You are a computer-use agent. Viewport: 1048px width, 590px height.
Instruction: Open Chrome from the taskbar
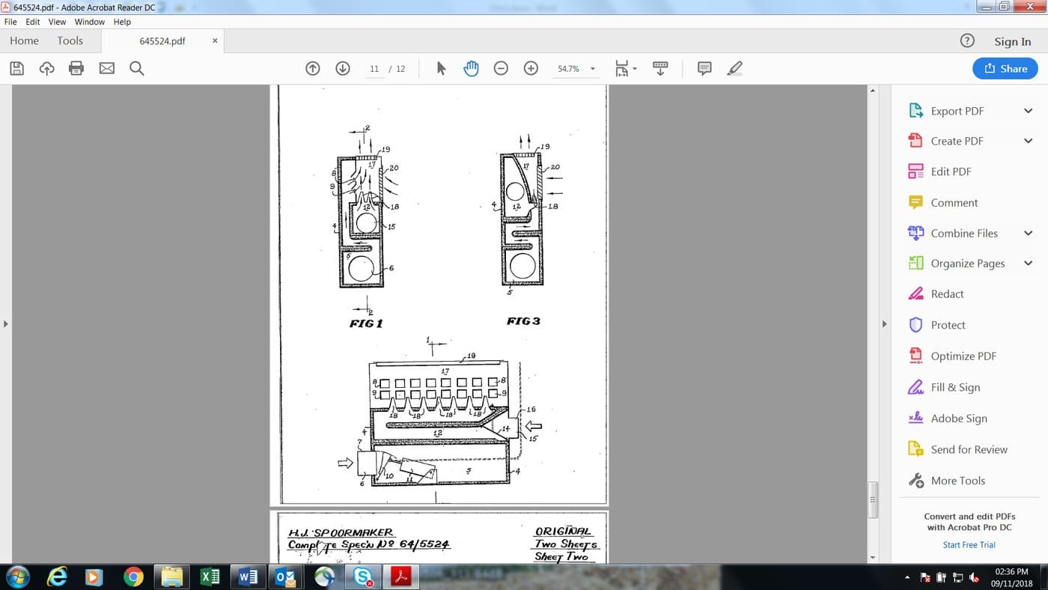click(x=133, y=577)
